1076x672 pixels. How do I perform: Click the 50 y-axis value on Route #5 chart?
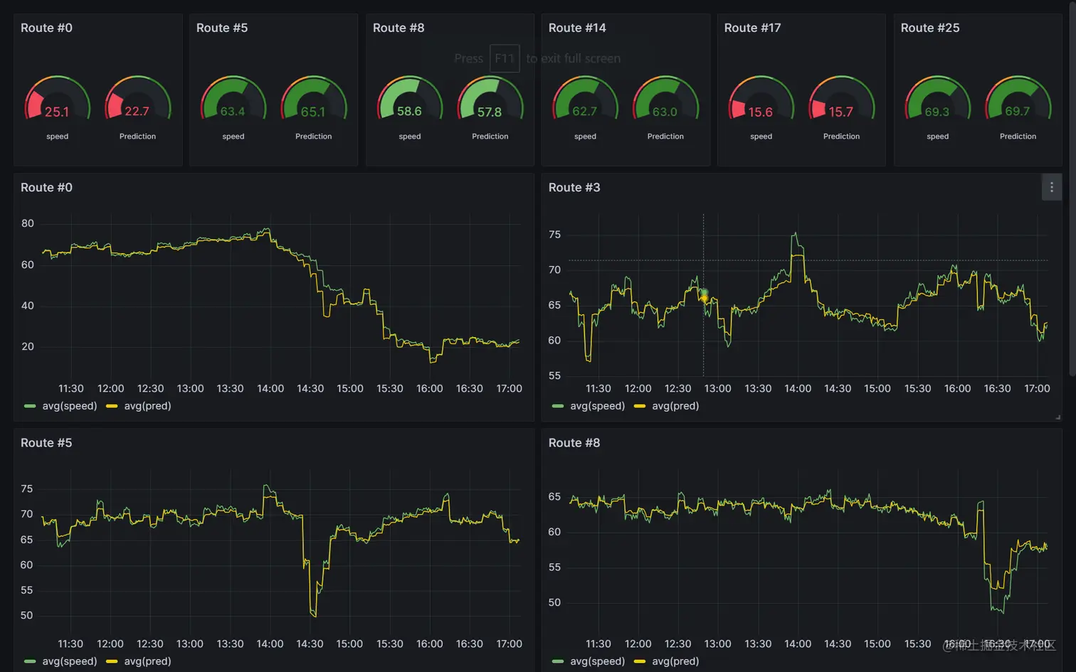26,615
